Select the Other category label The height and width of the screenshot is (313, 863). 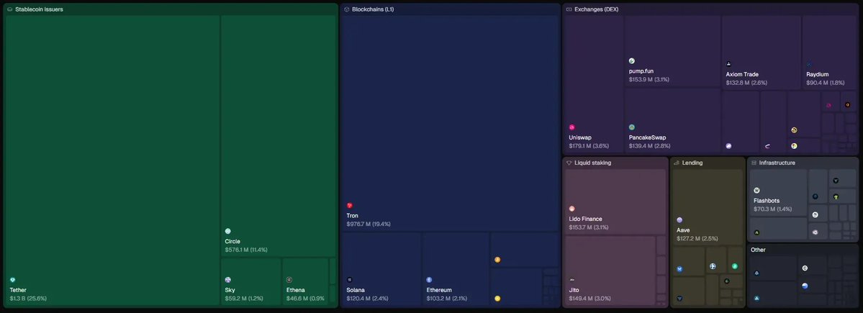759,250
